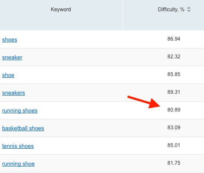
Task: Select the 89.31 difficulty value cell
Action: [x=174, y=92]
